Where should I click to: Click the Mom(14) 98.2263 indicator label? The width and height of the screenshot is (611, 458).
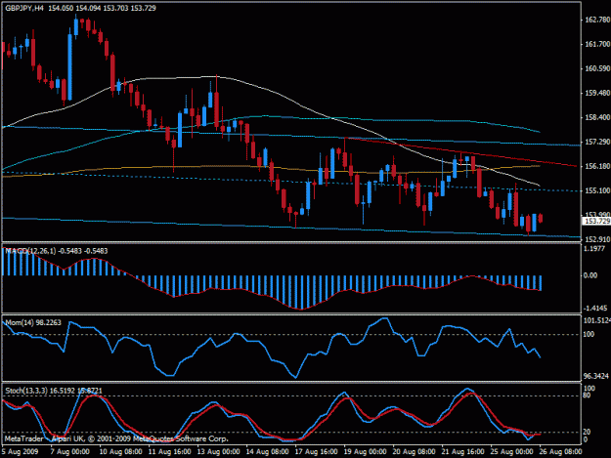[33, 322]
